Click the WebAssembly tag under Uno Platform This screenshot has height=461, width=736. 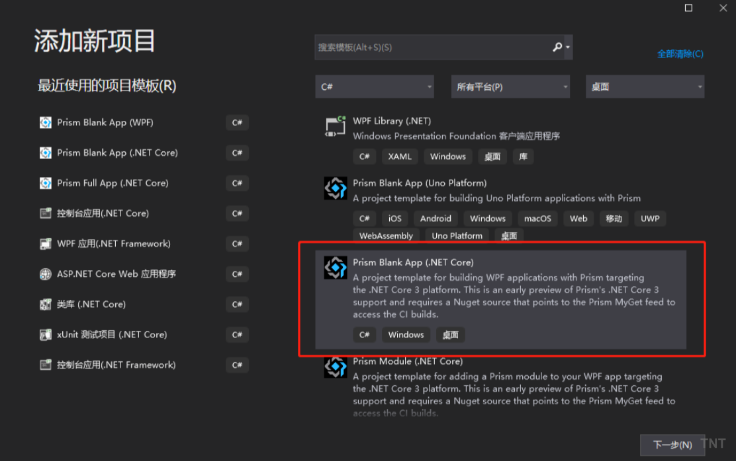coord(387,236)
